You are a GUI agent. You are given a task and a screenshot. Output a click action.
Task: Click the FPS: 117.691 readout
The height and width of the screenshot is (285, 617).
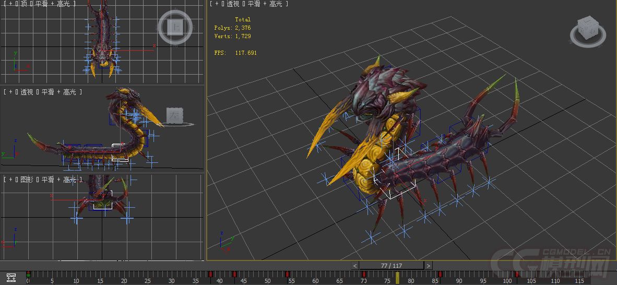(235, 53)
